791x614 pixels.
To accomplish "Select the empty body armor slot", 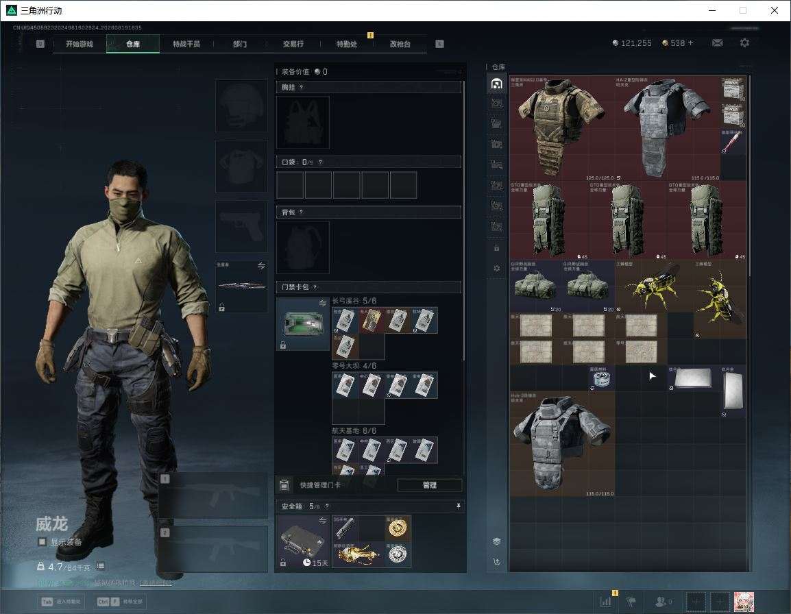I will pyautogui.click(x=241, y=166).
